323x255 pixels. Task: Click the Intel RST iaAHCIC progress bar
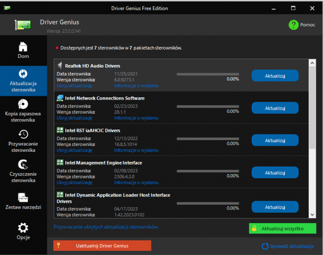[x=208, y=139]
